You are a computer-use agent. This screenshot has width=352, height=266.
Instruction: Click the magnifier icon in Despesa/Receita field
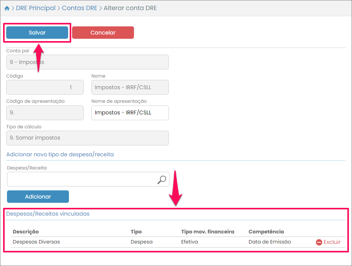(x=161, y=180)
